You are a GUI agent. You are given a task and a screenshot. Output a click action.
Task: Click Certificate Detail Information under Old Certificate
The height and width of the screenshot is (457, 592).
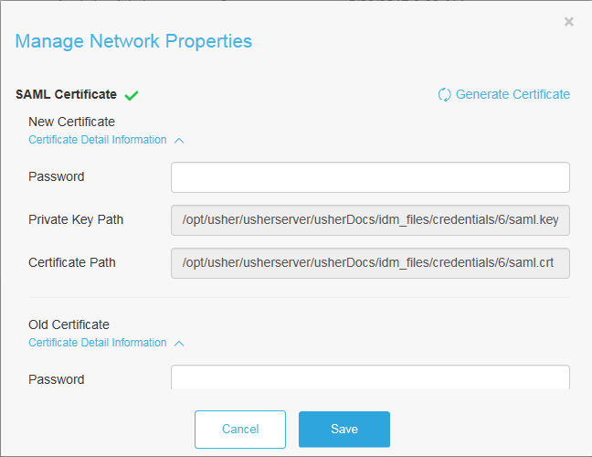(x=98, y=343)
